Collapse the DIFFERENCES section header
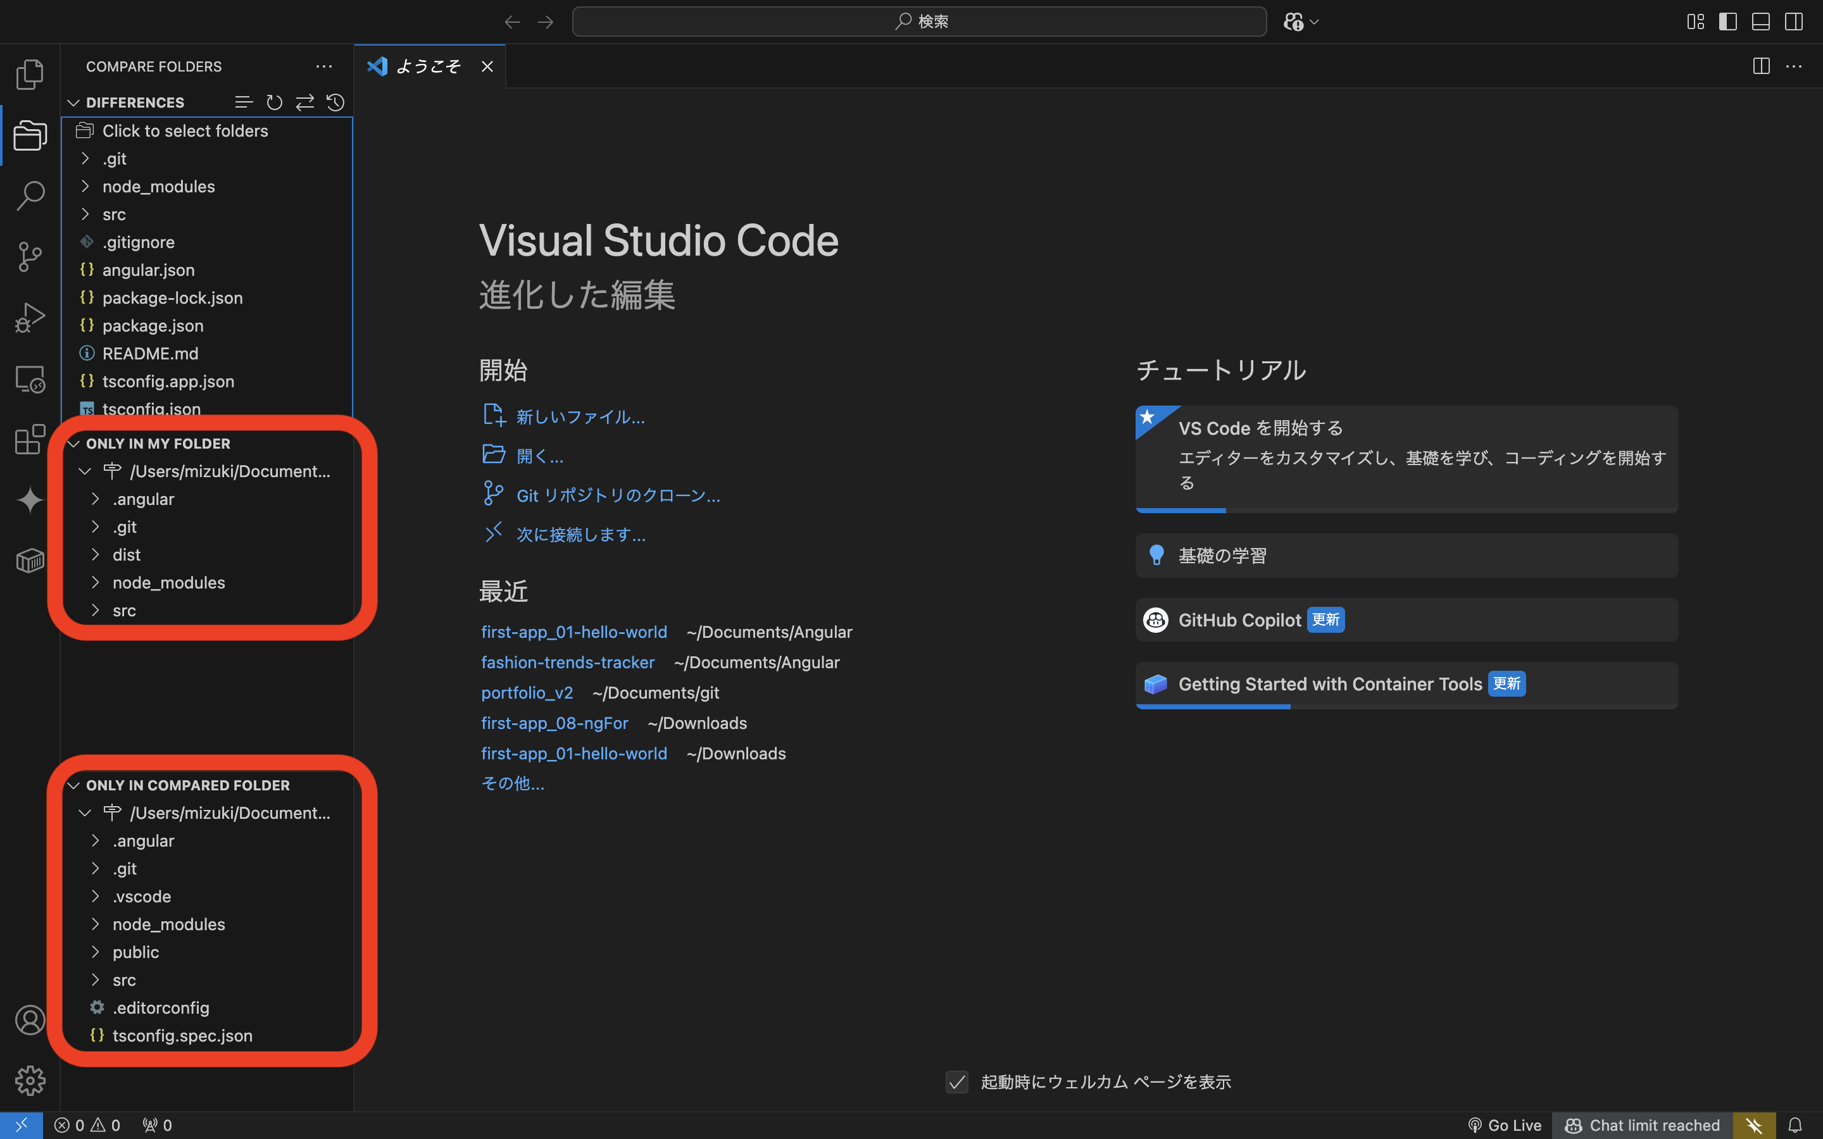 click(73, 103)
